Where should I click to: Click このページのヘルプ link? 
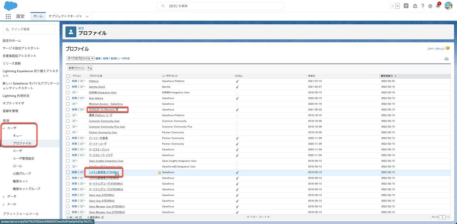(436, 49)
